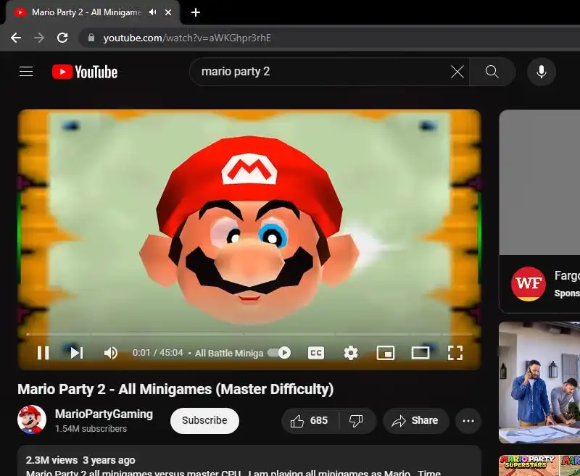Close the Mario Party 2 tab

(x=168, y=12)
